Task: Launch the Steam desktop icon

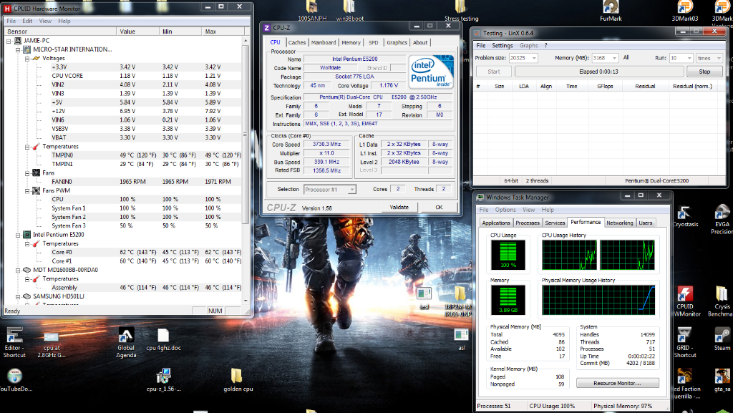Action: point(722,339)
